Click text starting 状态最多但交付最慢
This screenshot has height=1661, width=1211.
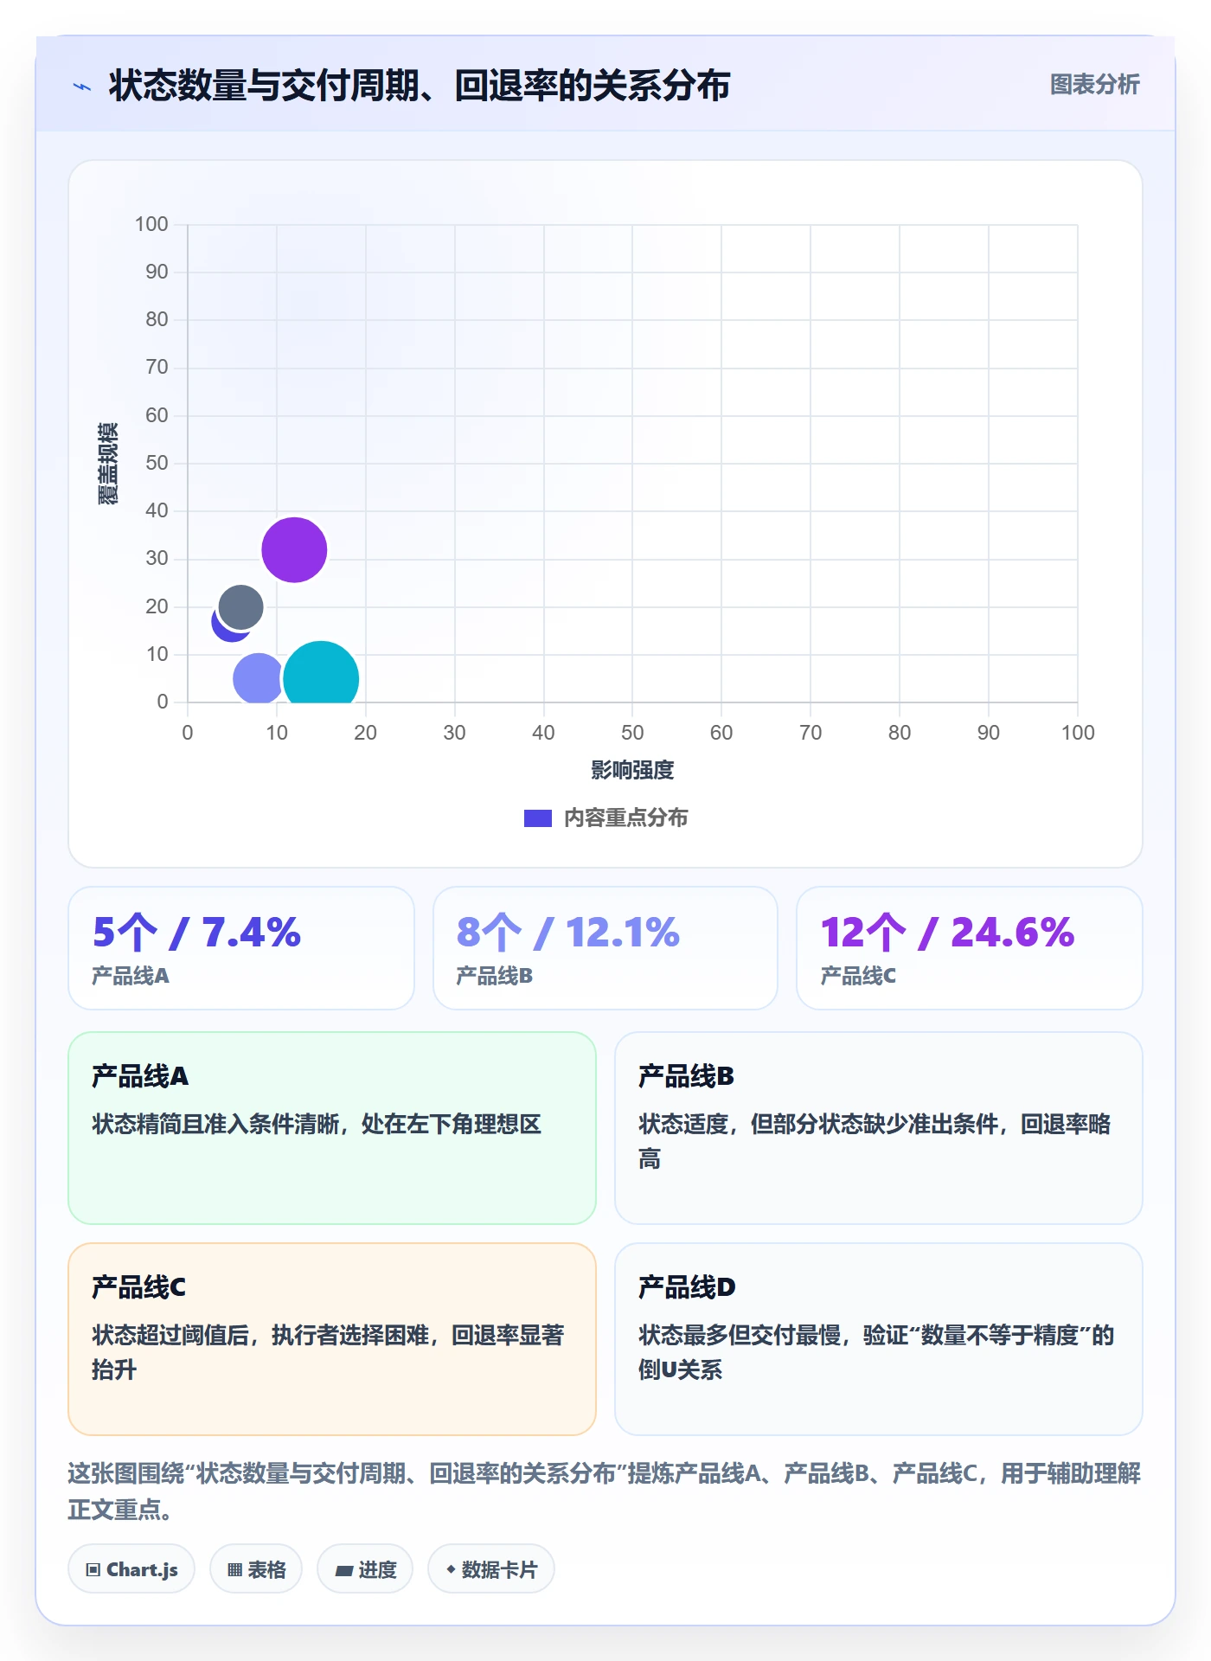point(876,1352)
